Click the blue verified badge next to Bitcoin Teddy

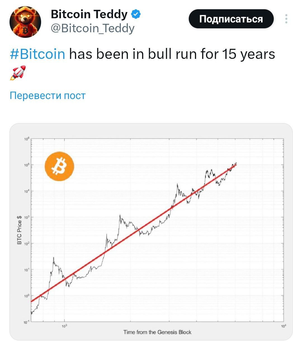click(x=136, y=13)
